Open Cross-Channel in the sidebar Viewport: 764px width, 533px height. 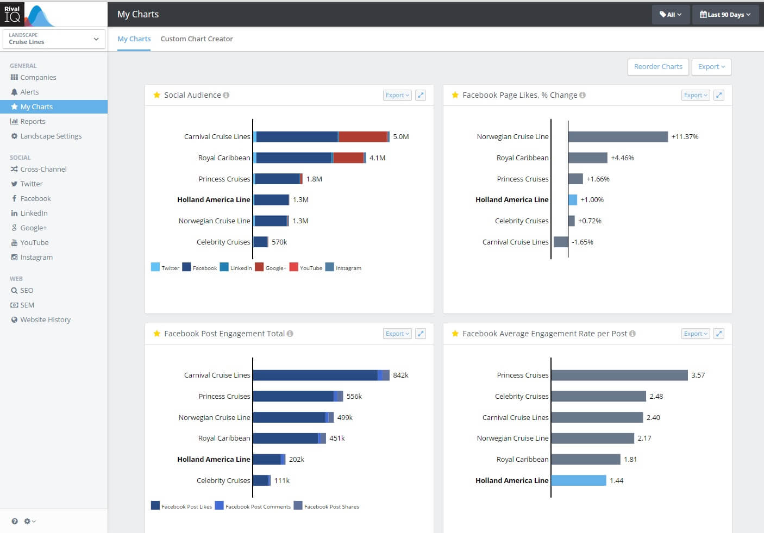pos(43,169)
